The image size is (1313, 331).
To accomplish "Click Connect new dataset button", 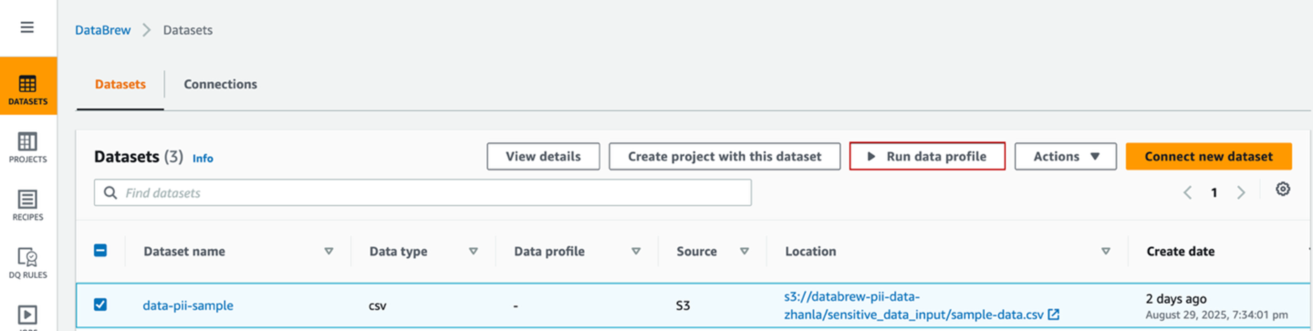I will [1208, 156].
